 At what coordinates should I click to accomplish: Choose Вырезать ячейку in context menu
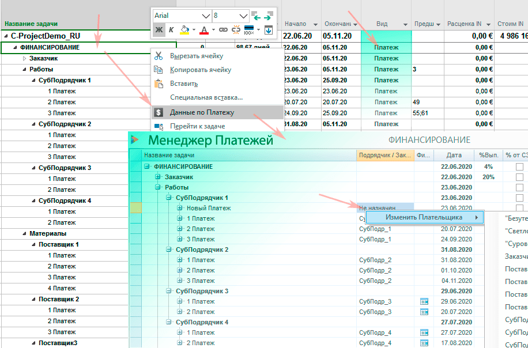point(197,56)
